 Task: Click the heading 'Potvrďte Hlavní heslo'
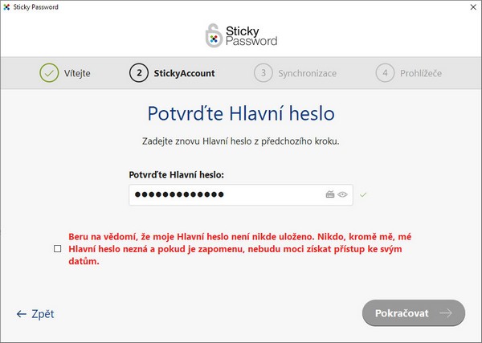(241, 113)
